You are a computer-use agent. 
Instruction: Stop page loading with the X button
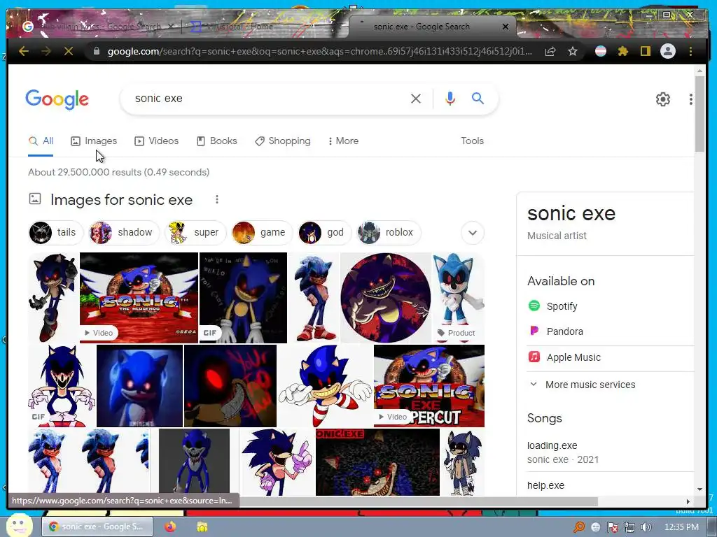69,51
